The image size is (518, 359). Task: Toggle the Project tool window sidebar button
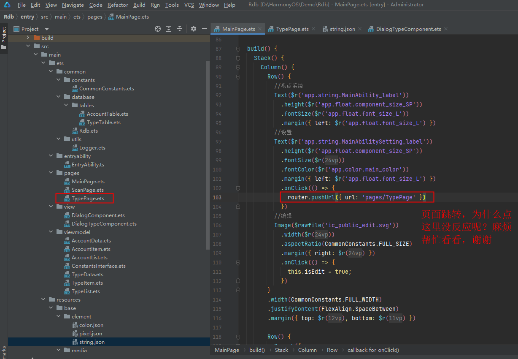pos(4,38)
